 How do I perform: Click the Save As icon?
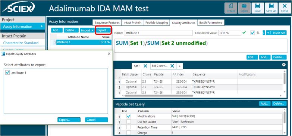click(271, 8)
